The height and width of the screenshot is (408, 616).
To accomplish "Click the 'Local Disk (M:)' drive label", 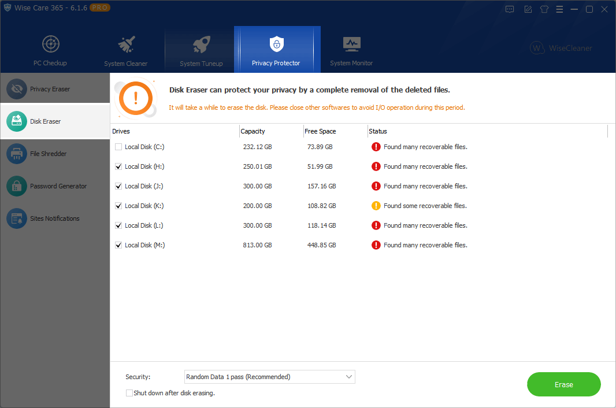I will (x=145, y=245).
